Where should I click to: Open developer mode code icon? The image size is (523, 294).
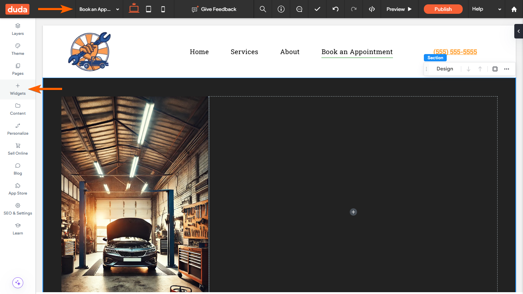(x=372, y=9)
